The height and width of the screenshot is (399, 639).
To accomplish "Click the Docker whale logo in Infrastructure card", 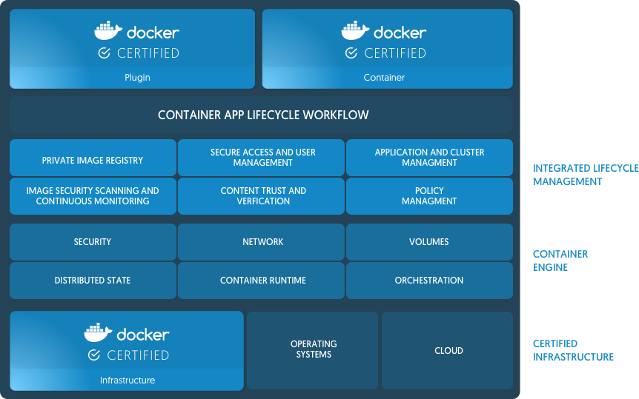I will (x=98, y=332).
